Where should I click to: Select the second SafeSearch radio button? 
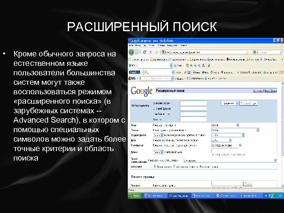(x=174, y=166)
